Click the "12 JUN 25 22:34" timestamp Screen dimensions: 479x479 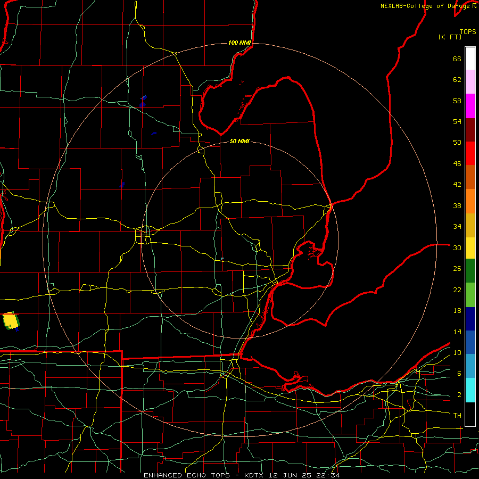pos(304,475)
